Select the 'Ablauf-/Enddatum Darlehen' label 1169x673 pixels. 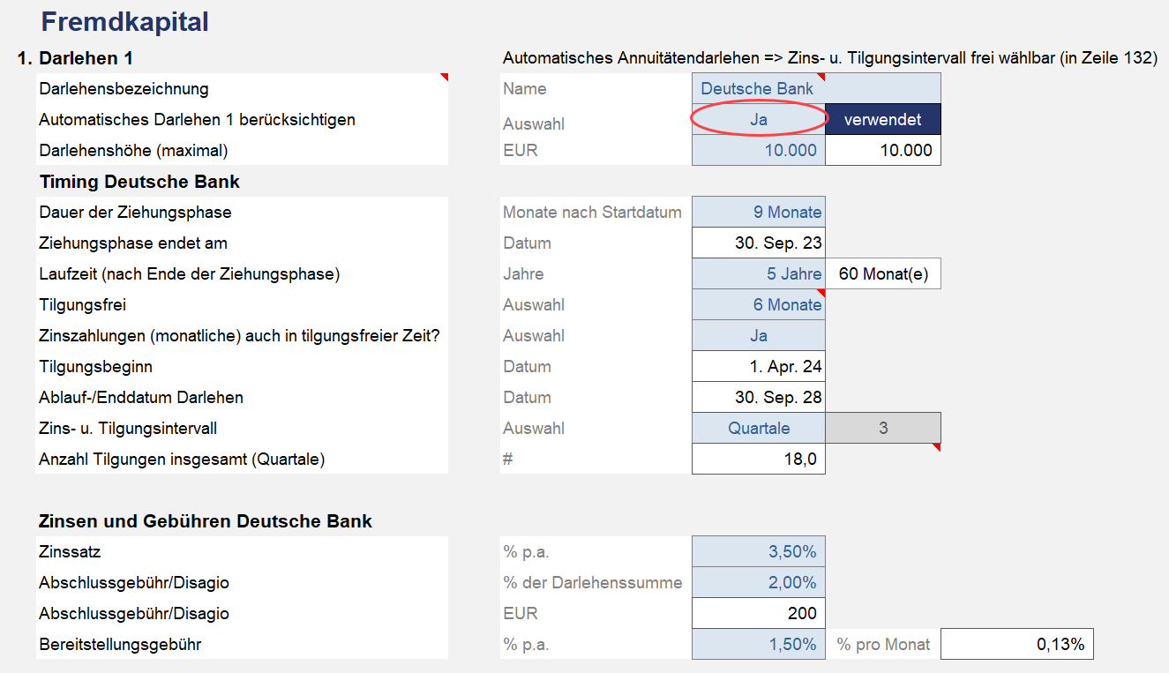tap(242, 397)
